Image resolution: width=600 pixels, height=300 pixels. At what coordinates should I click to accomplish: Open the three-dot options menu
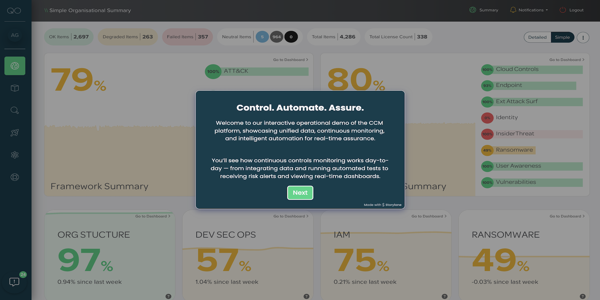point(583,38)
